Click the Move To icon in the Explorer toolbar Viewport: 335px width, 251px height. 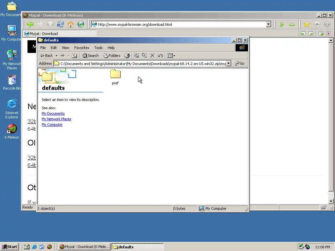tap(136, 56)
